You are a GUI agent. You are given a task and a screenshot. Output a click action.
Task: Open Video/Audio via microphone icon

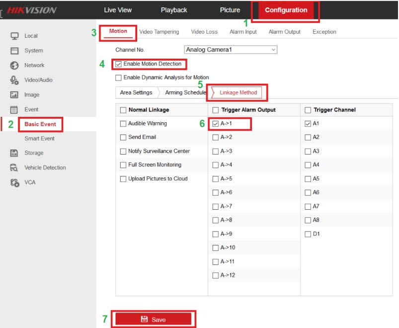point(14,80)
